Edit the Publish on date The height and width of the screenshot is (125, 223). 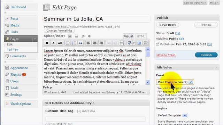coord(209,44)
